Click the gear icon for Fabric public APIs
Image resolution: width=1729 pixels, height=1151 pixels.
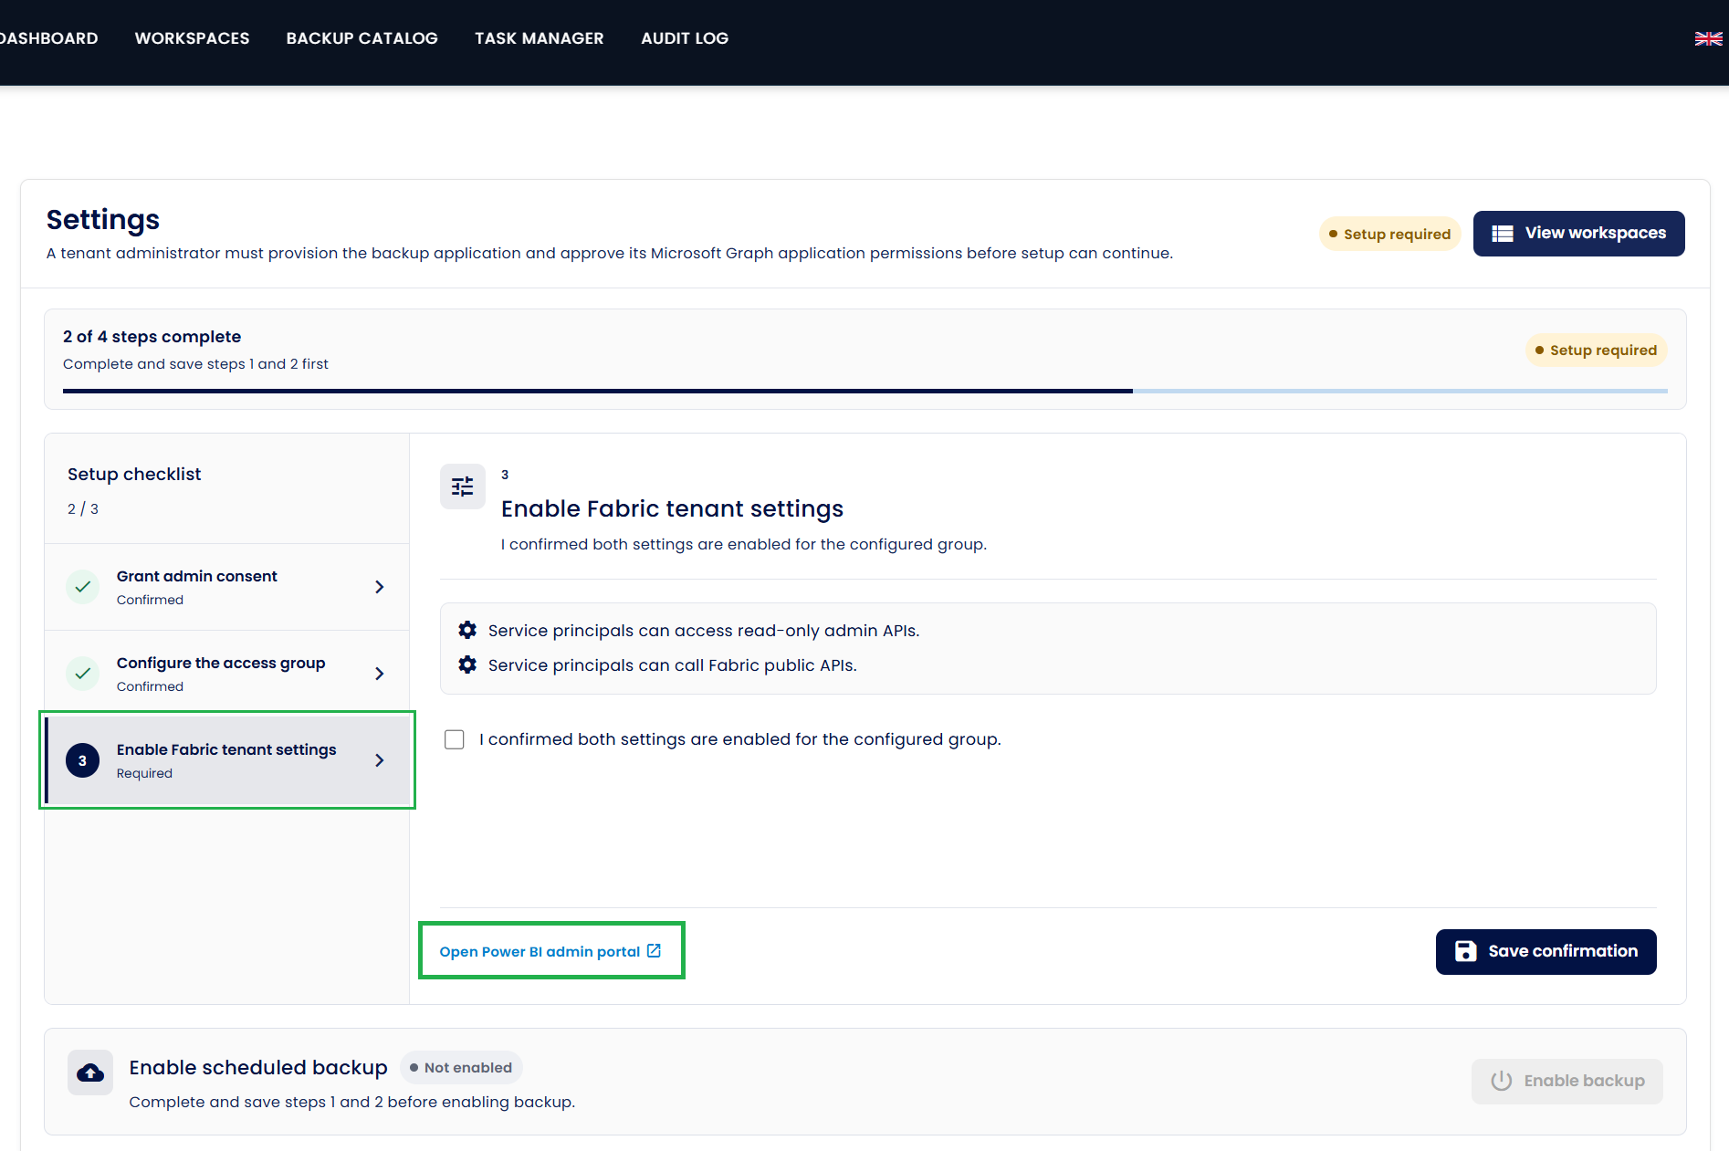pyautogui.click(x=467, y=664)
